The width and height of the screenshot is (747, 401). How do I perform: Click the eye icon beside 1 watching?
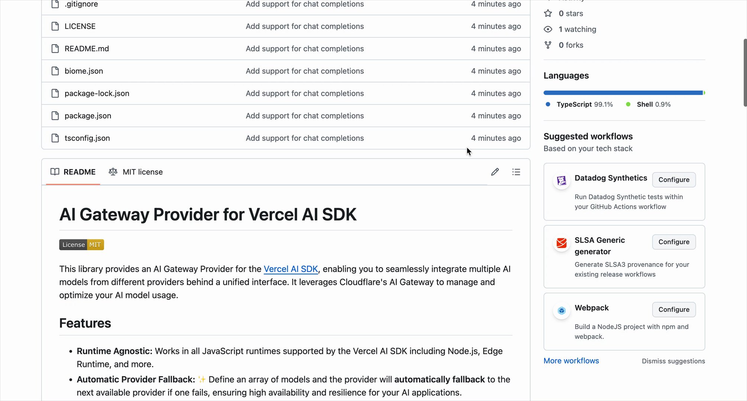(x=548, y=29)
